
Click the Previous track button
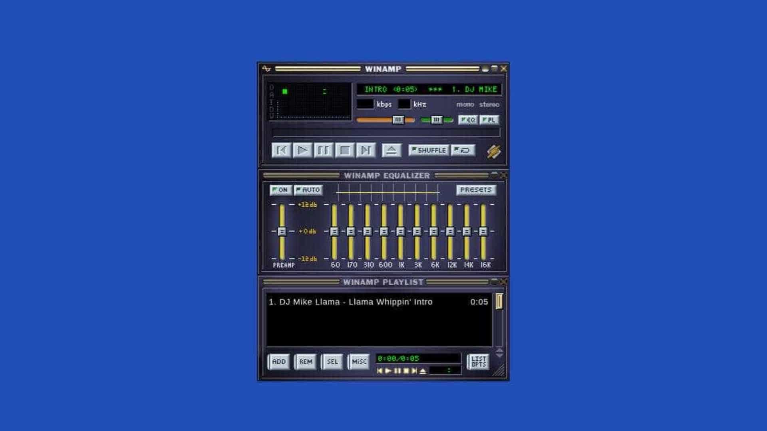pyautogui.click(x=281, y=150)
